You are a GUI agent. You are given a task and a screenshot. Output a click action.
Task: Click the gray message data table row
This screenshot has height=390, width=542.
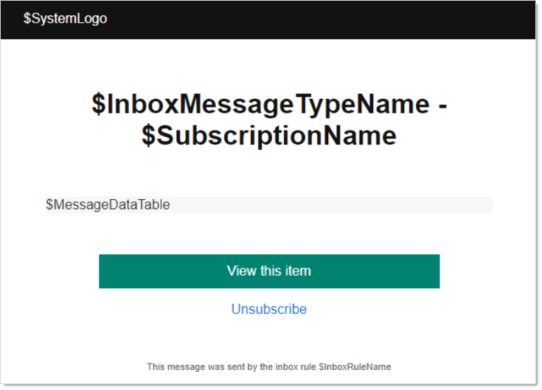tap(332, 205)
